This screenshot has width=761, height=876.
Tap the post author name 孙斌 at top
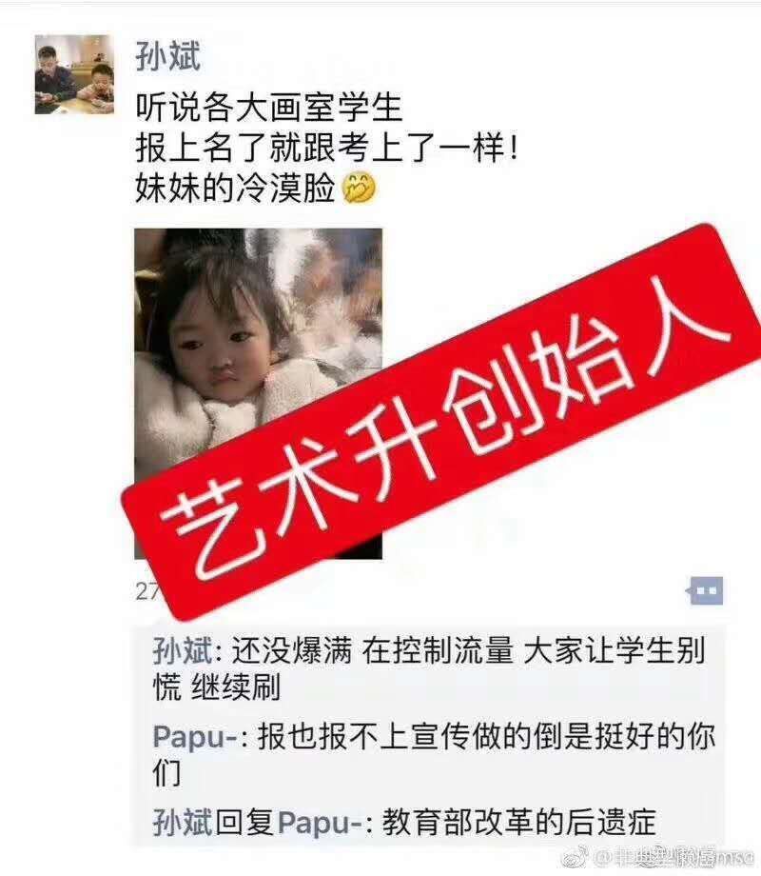[x=167, y=56]
